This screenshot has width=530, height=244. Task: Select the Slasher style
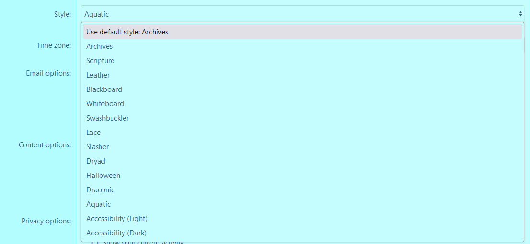tap(303, 147)
